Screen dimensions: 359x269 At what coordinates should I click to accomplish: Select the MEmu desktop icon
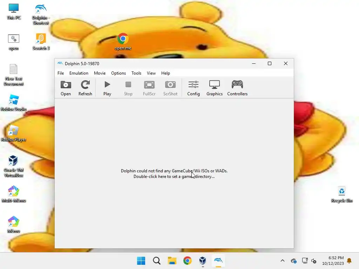coord(14,225)
